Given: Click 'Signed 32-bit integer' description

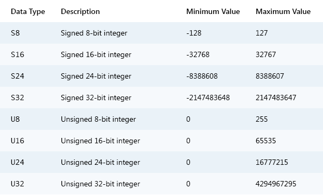Looking at the screenshot, I should (x=96, y=98).
